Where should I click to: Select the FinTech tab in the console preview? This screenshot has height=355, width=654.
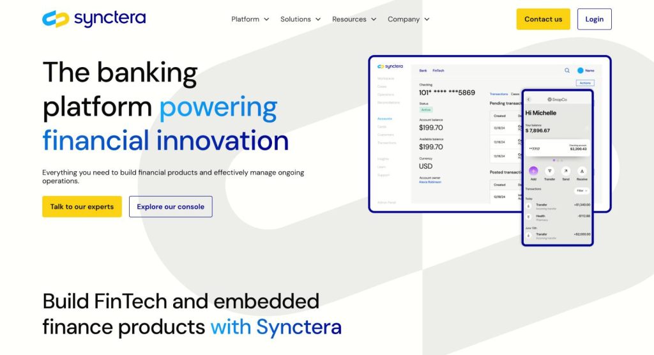[x=438, y=70]
